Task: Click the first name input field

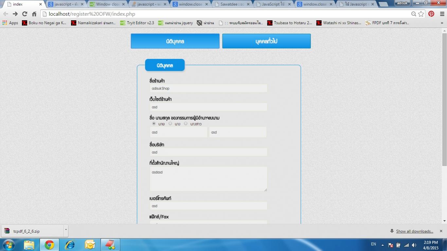Action: tap(178, 132)
